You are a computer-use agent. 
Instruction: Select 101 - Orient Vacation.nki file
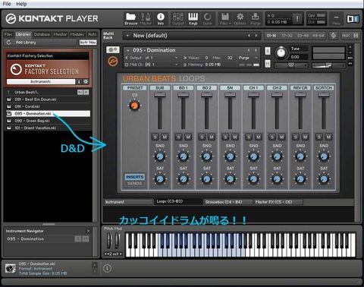tap(48, 128)
